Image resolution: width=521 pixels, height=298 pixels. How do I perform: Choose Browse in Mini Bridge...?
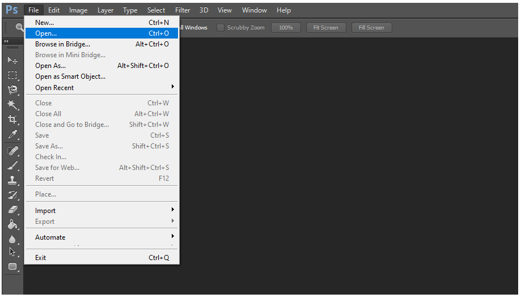[x=101, y=55]
